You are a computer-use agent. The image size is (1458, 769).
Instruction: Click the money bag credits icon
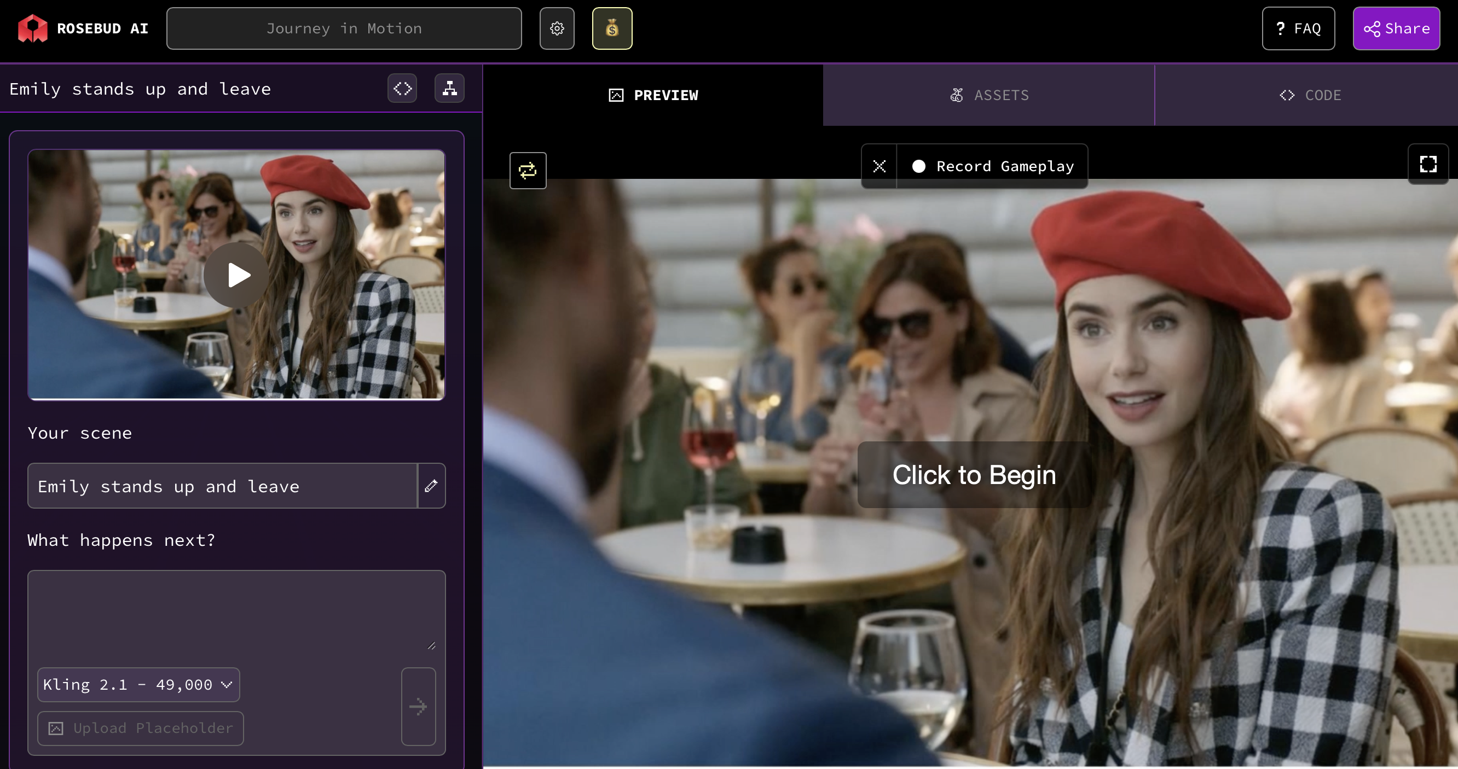click(x=612, y=28)
